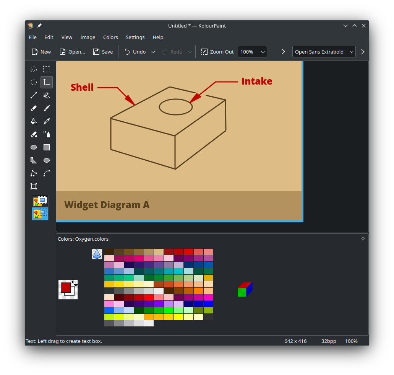Choose the Color Picker eyedropper tool
Image resolution: width=394 pixels, height=375 pixels.
point(47,121)
